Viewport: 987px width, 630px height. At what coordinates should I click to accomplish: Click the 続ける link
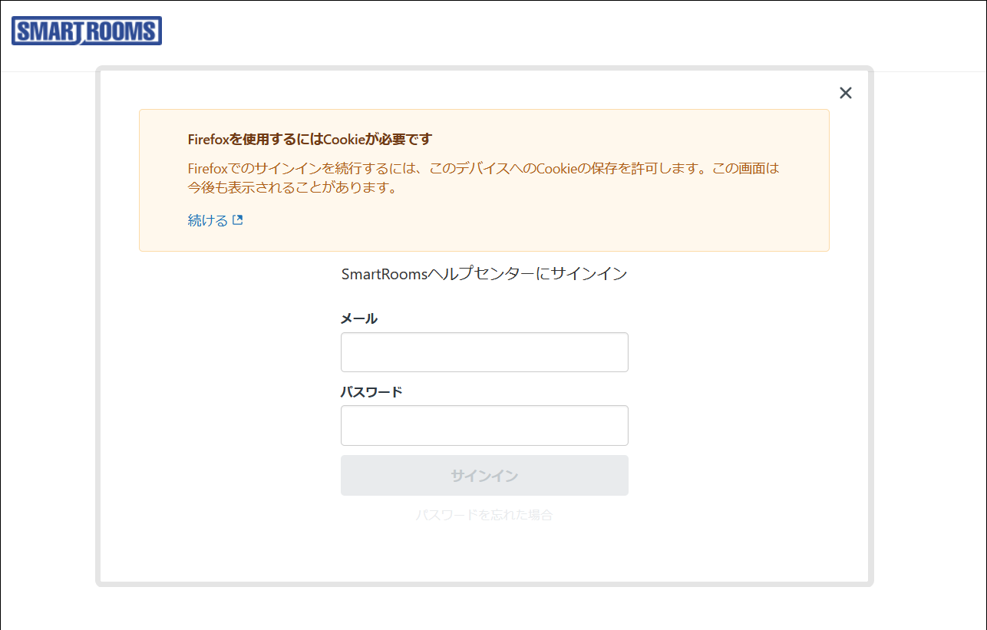tap(208, 221)
